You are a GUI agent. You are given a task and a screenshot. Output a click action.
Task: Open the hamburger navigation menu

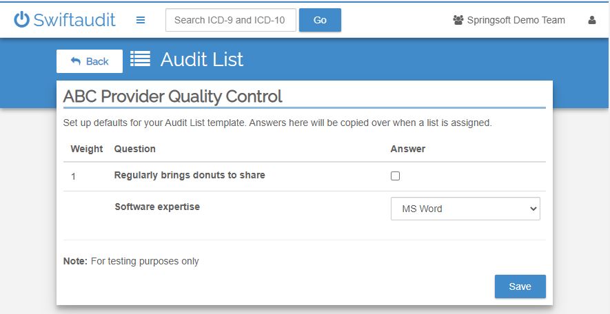141,20
